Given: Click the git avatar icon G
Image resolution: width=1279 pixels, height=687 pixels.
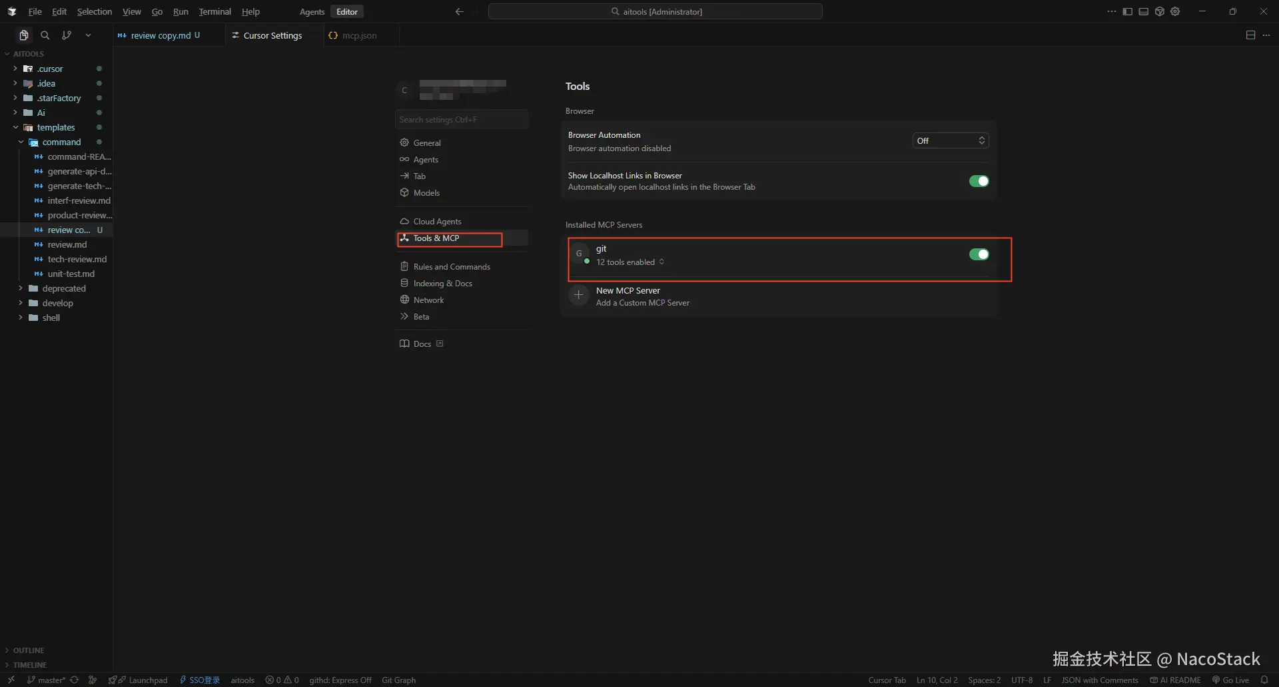Looking at the screenshot, I should (579, 254).
